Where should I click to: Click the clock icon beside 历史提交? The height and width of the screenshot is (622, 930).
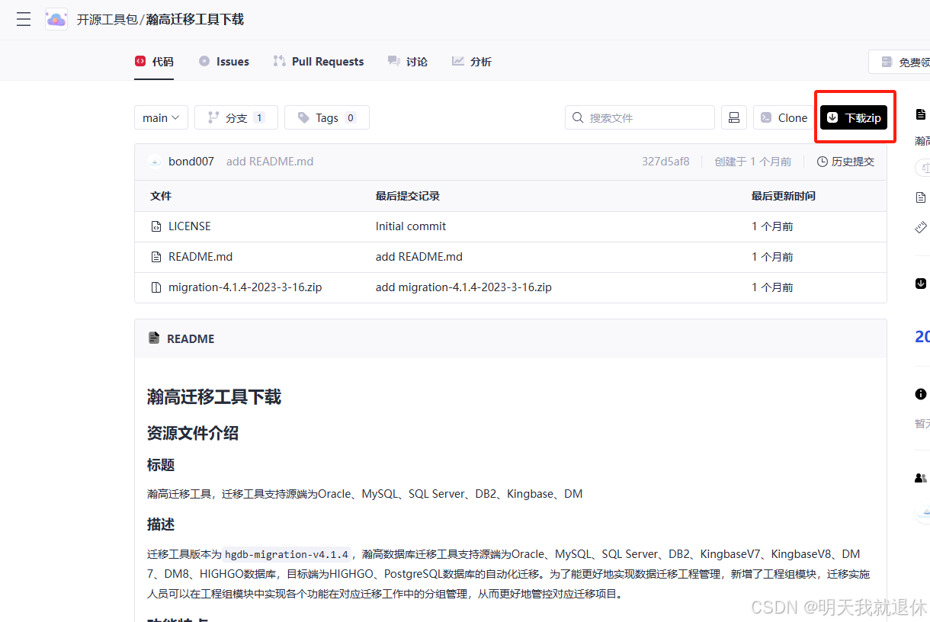tap(823, 162)
